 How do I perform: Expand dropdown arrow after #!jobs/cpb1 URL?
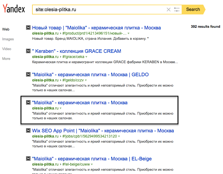click(x=119, y=136)
